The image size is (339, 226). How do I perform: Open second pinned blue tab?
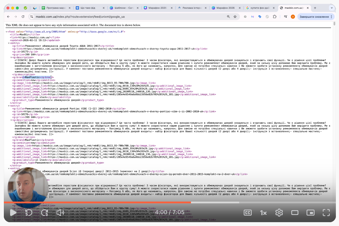coord(35,8)
